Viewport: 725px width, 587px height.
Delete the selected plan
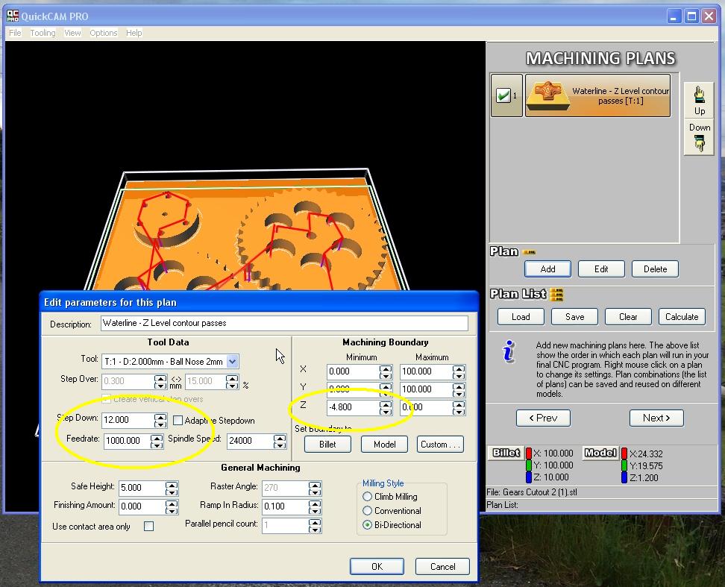click(655, 269)
